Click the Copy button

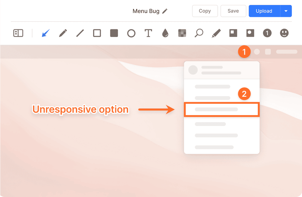[x=205, y=11]
